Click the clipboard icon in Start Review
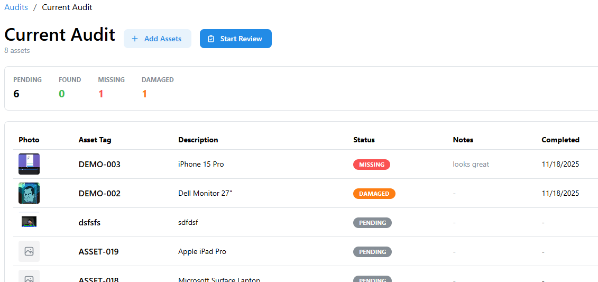 (x=211, y=39)
